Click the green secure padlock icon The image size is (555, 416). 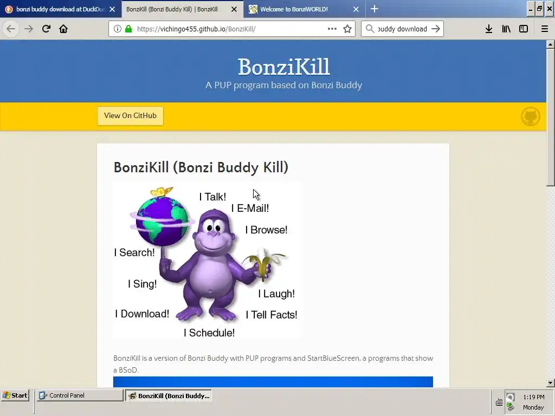(128, 29)
